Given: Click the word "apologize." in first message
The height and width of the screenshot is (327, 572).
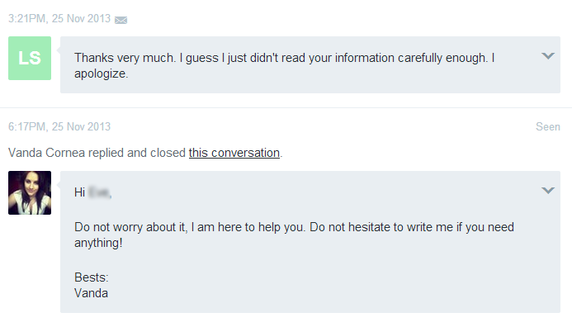Looking at the screenshot, I should tap(101, 73).
